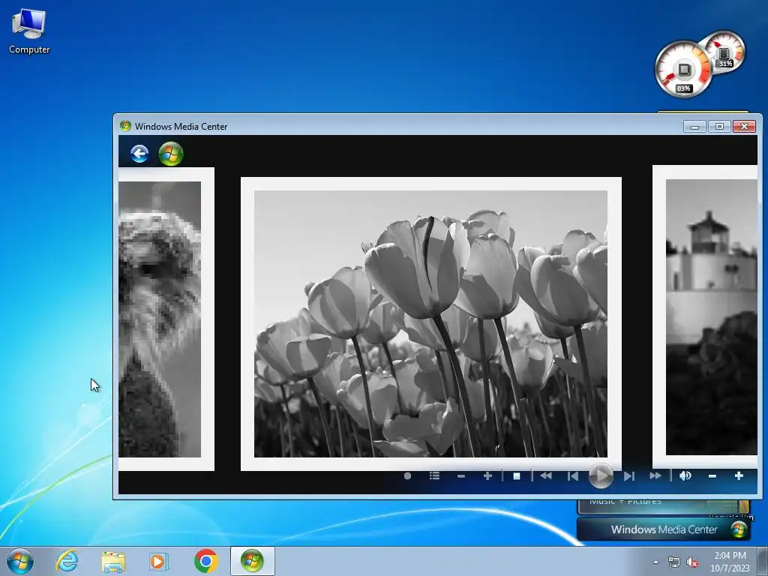Stop the slideshow with the square button
This screenshot has width=768, height=576.
click(x=516, y=476)
